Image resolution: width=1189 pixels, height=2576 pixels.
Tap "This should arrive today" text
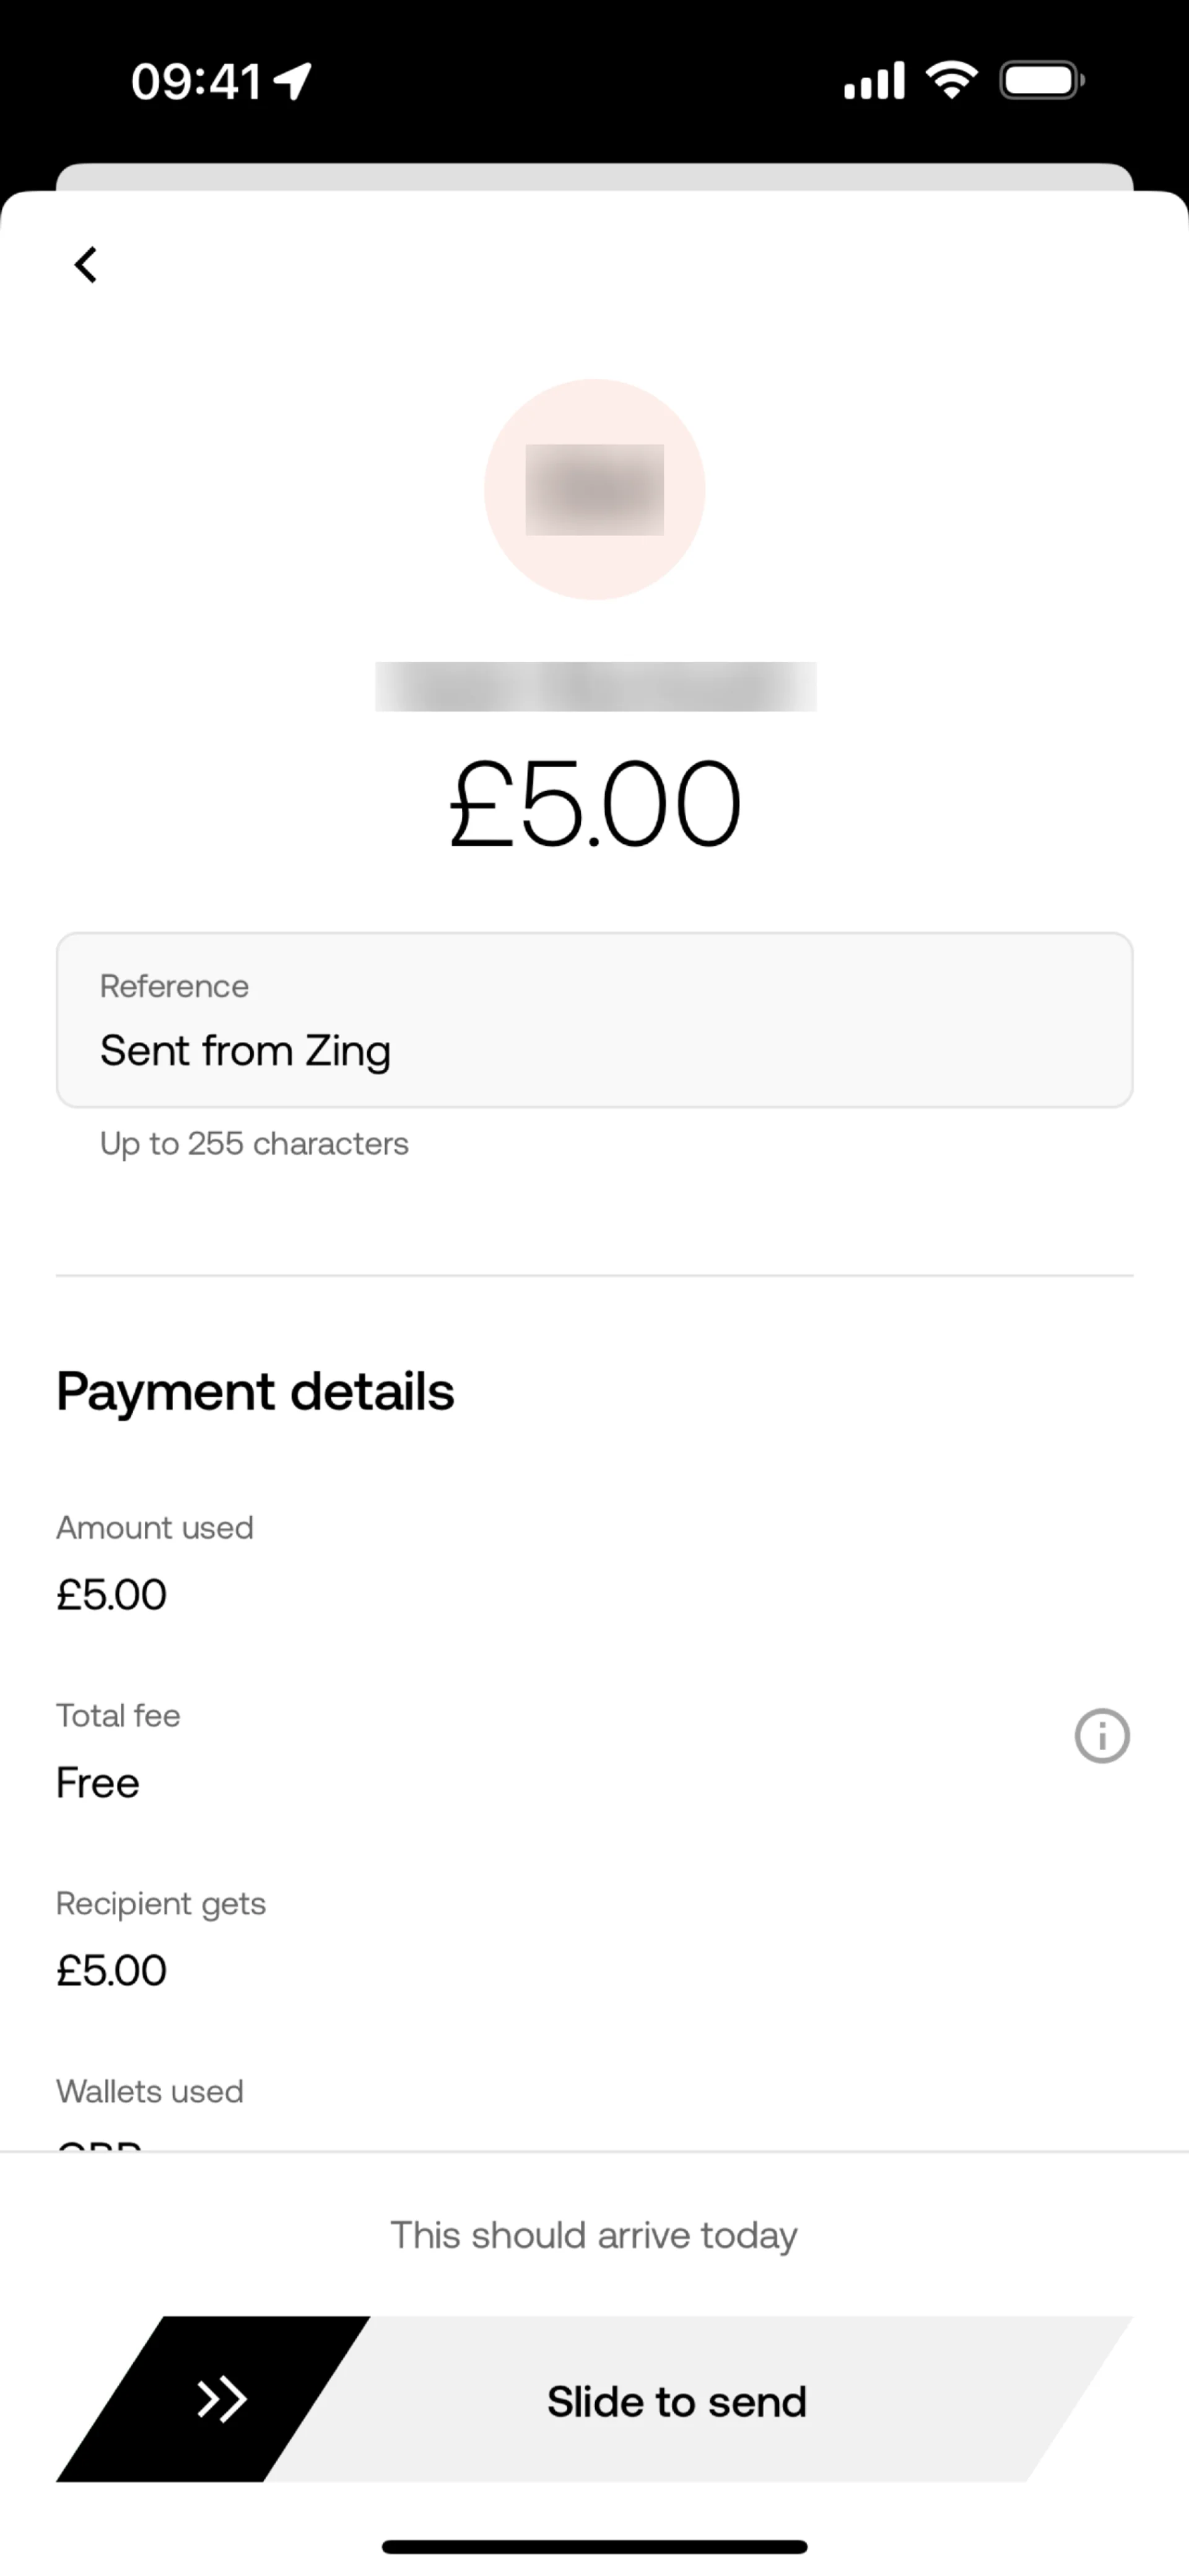tap(594, 2235)
